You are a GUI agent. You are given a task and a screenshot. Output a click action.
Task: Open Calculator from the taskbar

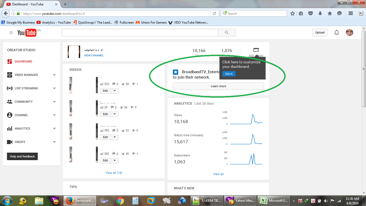point(135,201)
